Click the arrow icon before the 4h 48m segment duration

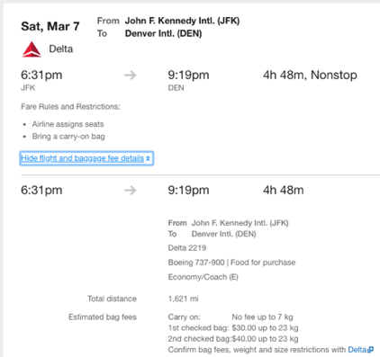tap(131, 190)
